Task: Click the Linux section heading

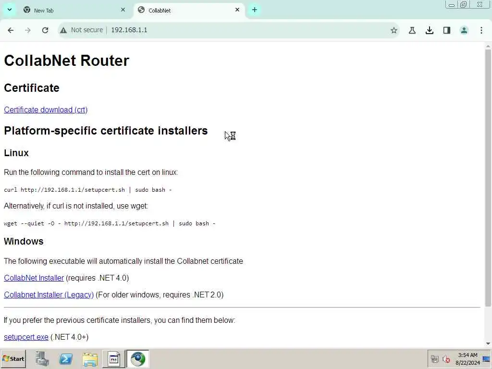Action: (x=16, y=153)
